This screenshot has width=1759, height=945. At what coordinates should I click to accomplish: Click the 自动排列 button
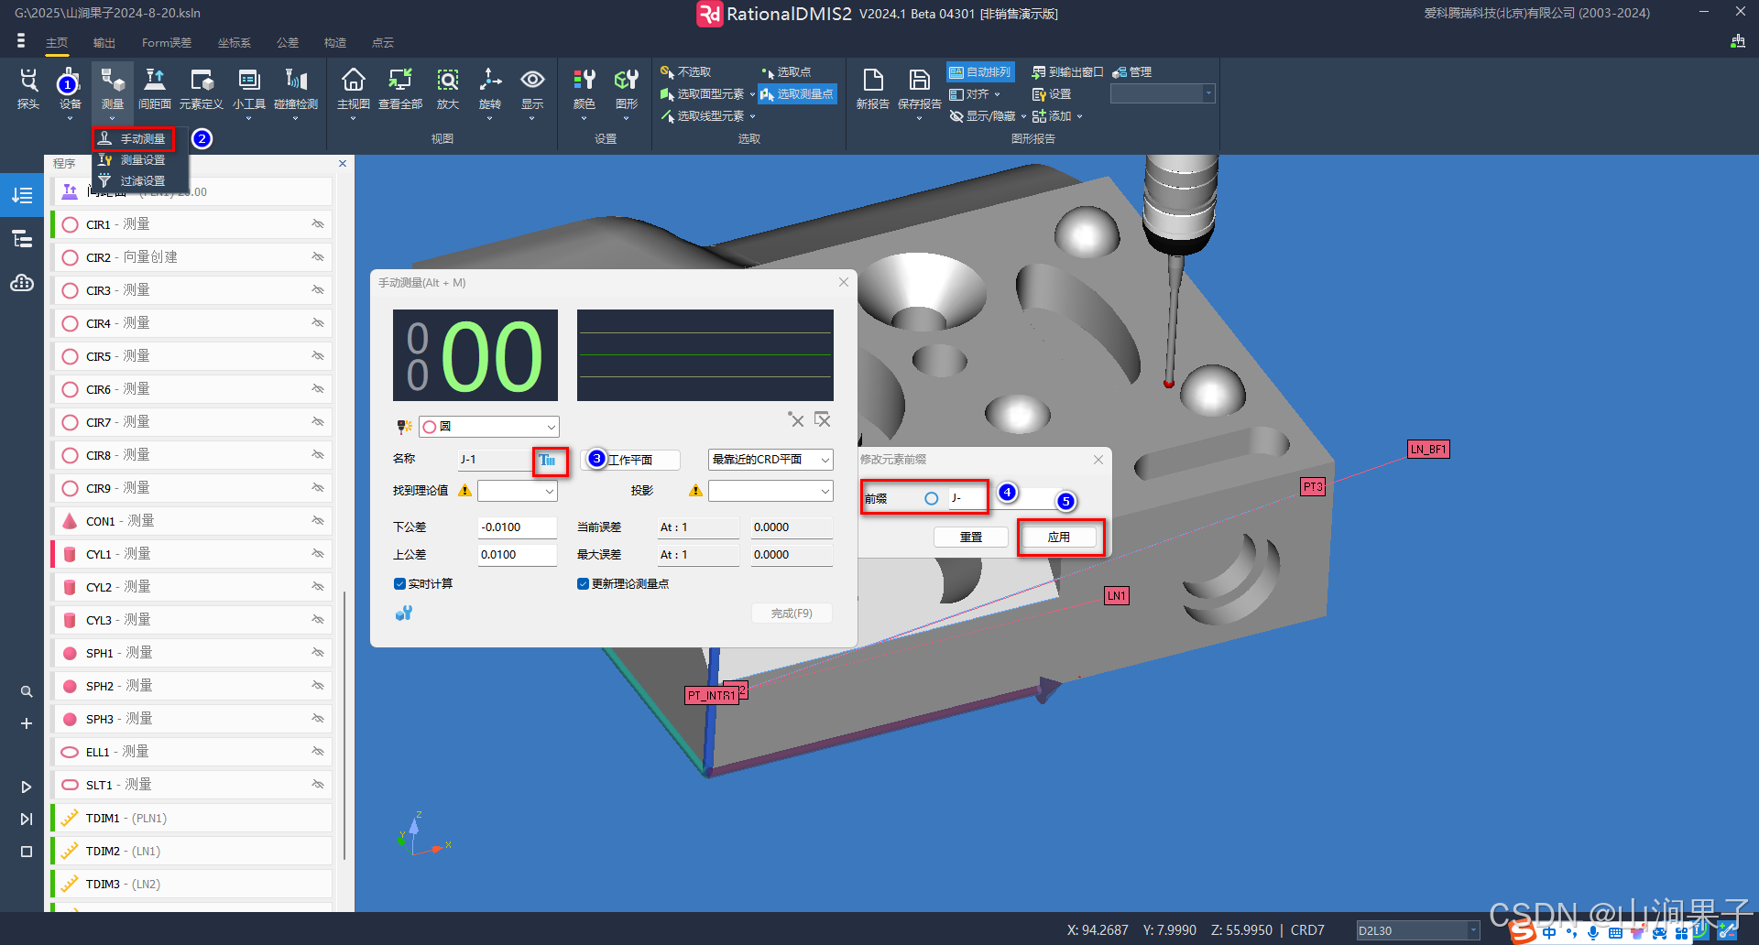coord(979,72)
